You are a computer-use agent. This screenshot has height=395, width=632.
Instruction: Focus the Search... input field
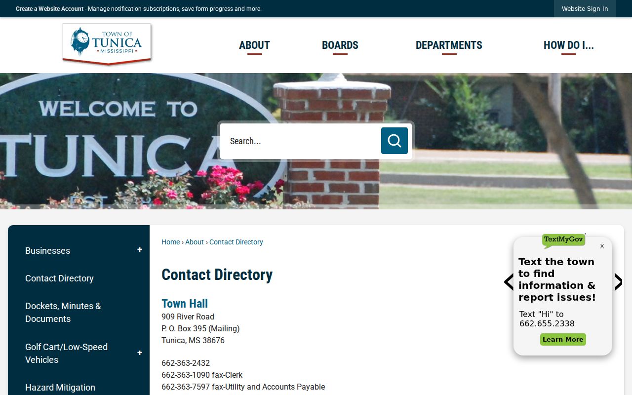pos(300,141)
